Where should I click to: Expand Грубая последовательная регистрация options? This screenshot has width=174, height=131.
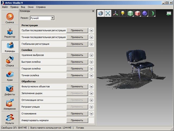tap(91, 30)
